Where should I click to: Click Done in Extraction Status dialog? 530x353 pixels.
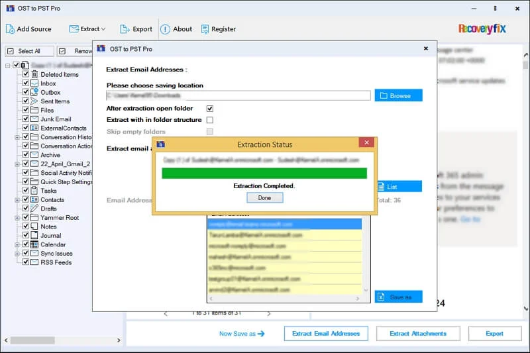pyautogui.click(x=264, y=198)
